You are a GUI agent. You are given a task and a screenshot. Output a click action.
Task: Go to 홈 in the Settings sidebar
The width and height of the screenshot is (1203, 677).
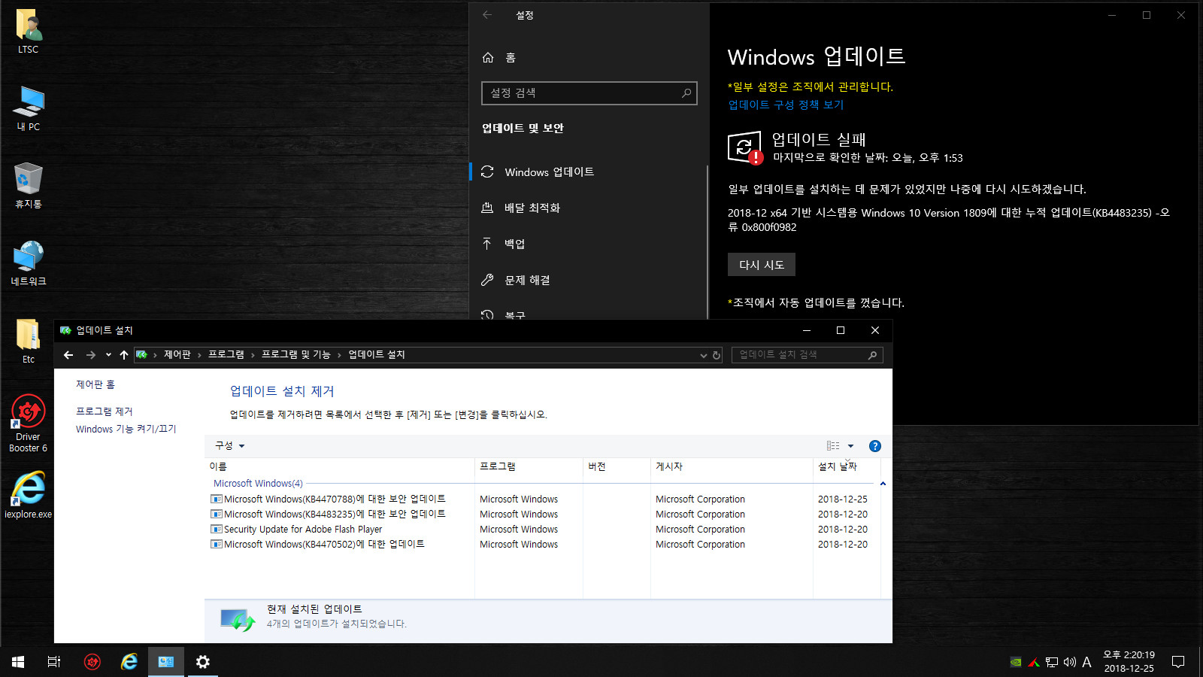click(499, 57)
